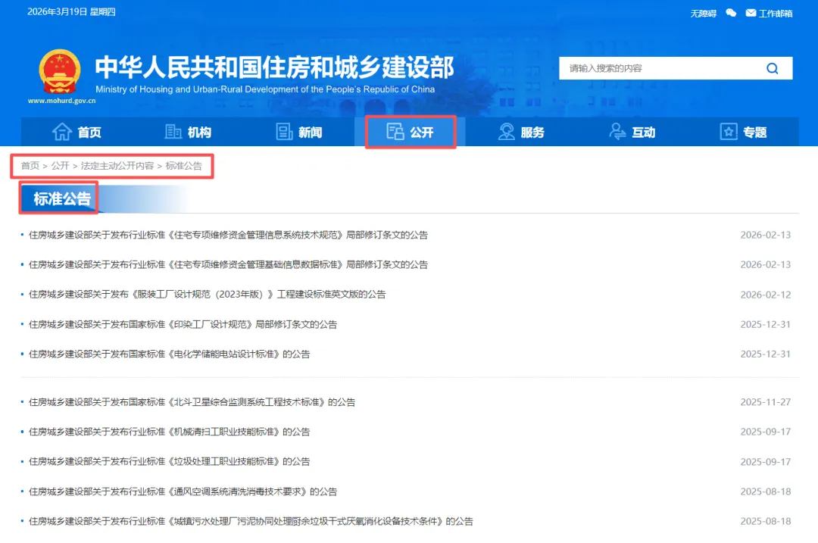Click the work mailbox envelope icon
Viewport: 818px width, 543px height.
(x=751, y=13)
